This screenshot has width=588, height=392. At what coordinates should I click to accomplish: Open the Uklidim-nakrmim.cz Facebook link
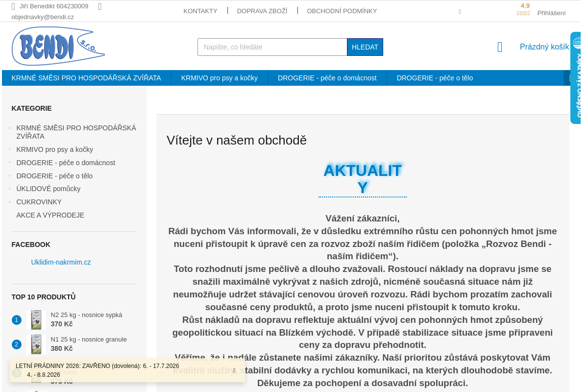(x=61, y=262)
